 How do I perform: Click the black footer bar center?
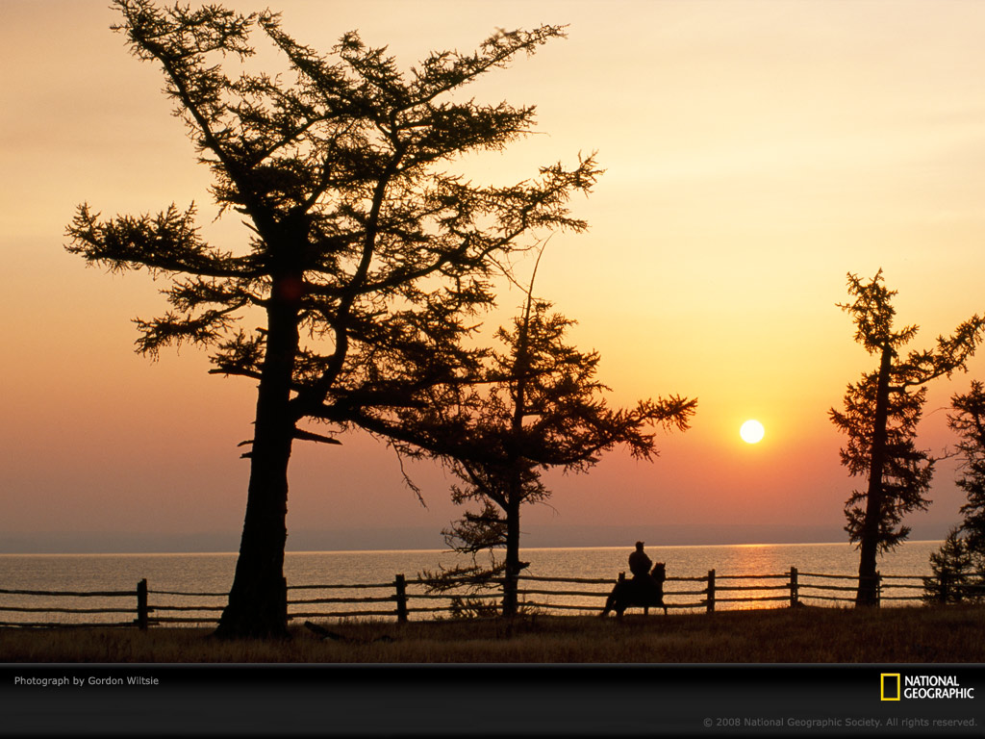click(x=492, y=702)
